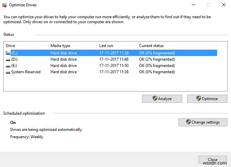This screenshot has width=231, height=167.
Task: Click the 17-11-2017 11:48 last run cell
Action: [x=114, y=59]
